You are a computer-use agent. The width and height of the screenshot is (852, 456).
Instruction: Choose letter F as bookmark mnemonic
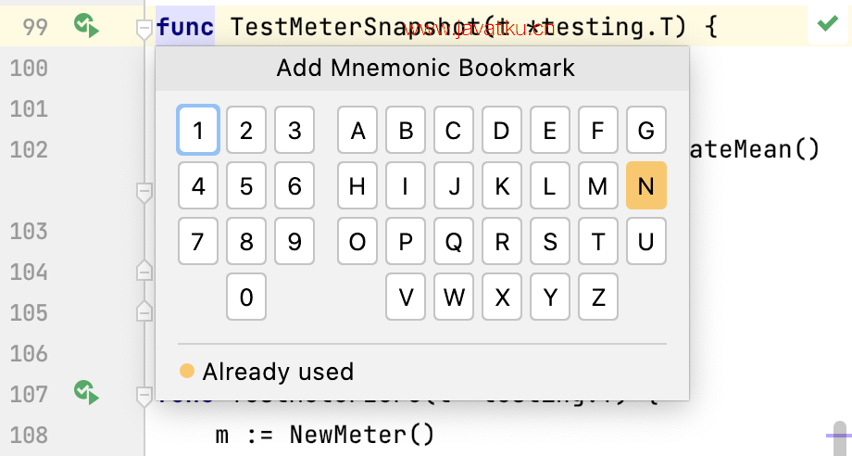(x=598, y=130)
